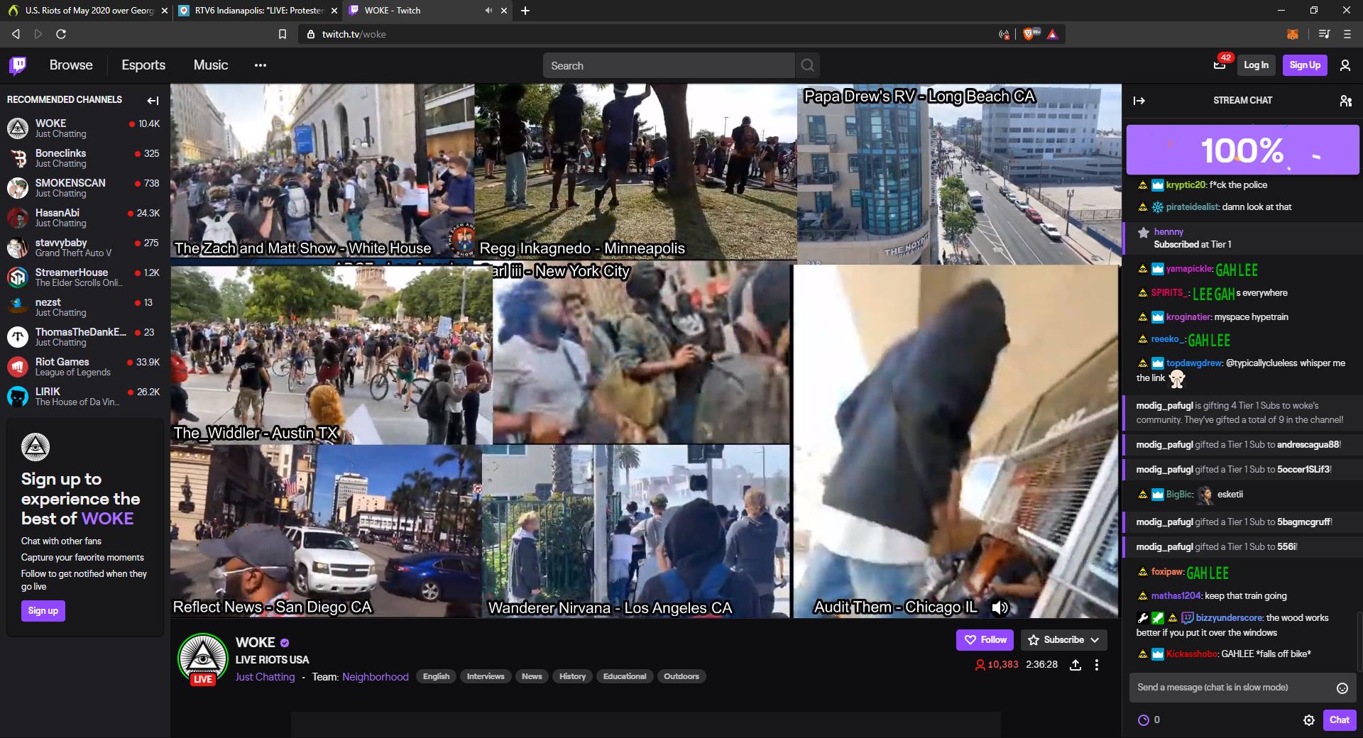Switch to U.S. Riots of May 2020 tab
This screenshot has width=1363, height=738.
87,11
